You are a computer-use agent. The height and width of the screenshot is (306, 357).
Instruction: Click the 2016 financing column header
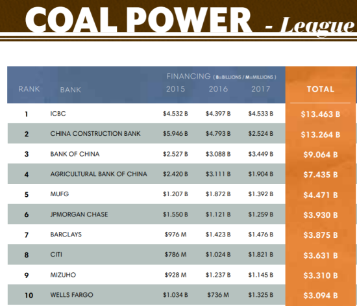point(218,89)
